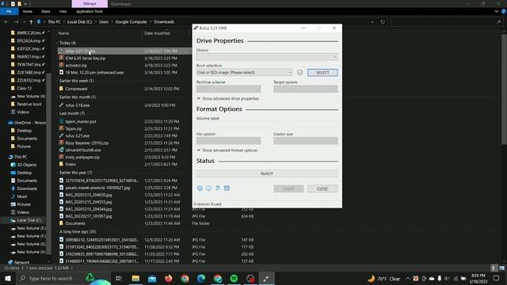Expand Show advanced drive properties

tap(227, 98)
